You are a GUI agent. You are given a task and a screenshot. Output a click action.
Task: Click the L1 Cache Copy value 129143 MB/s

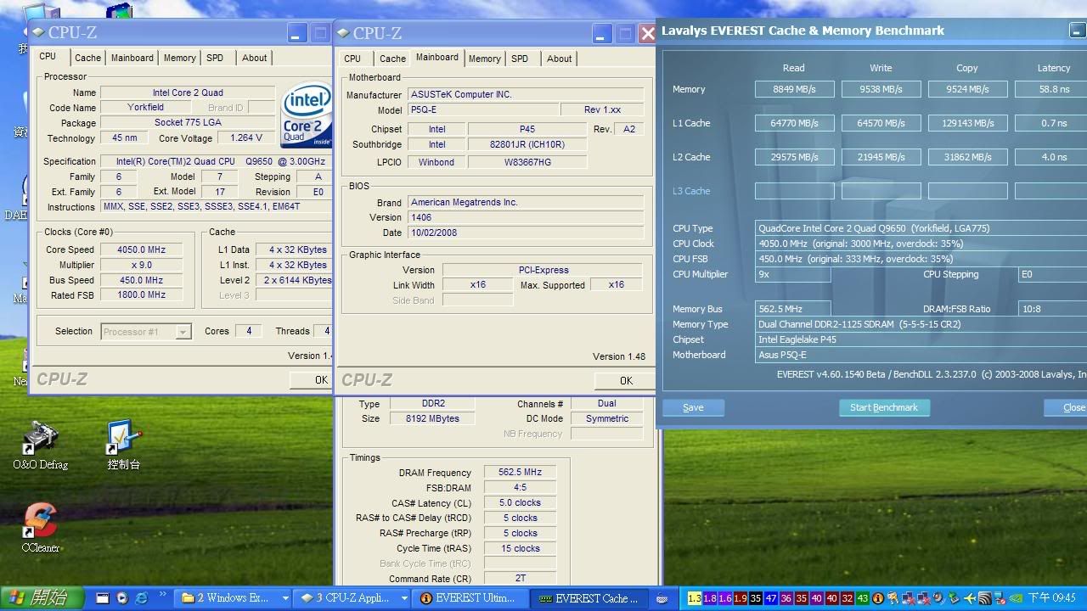pos(967,123)
